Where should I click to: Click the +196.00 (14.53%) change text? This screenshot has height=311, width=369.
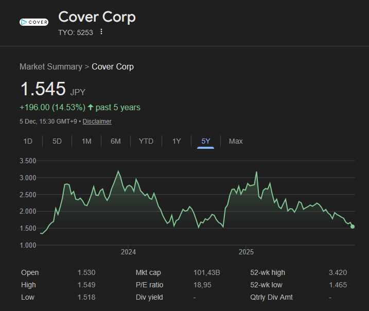(x=52, y=107)
